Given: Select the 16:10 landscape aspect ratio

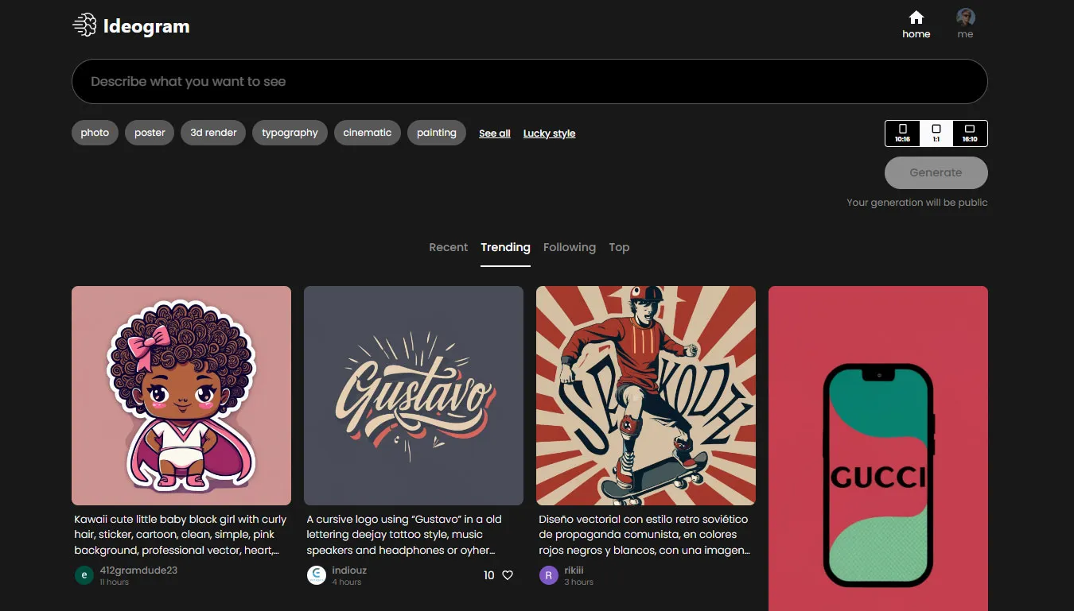Looking at the screenshot, I should click(x=970, y=133).
